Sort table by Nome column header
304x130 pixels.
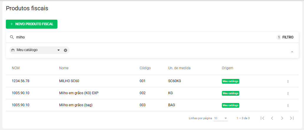64,68
